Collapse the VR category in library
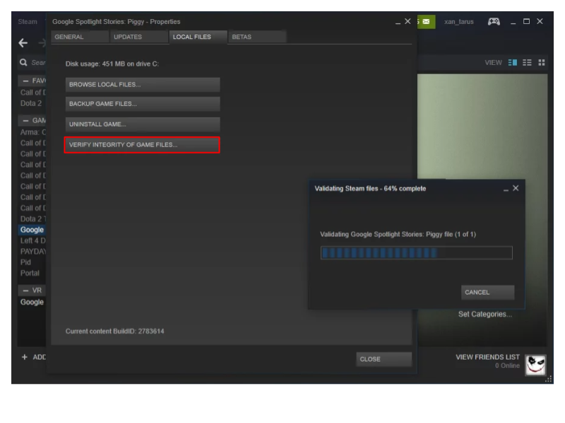Viewport: 565px width, 423px height. (x=25, y=290)
